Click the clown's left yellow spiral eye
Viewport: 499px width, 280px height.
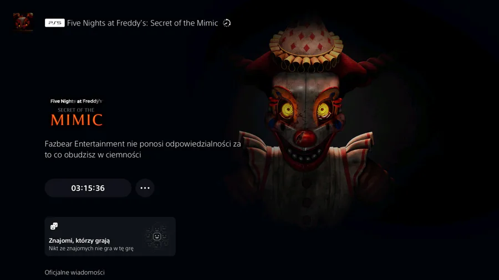287,110
